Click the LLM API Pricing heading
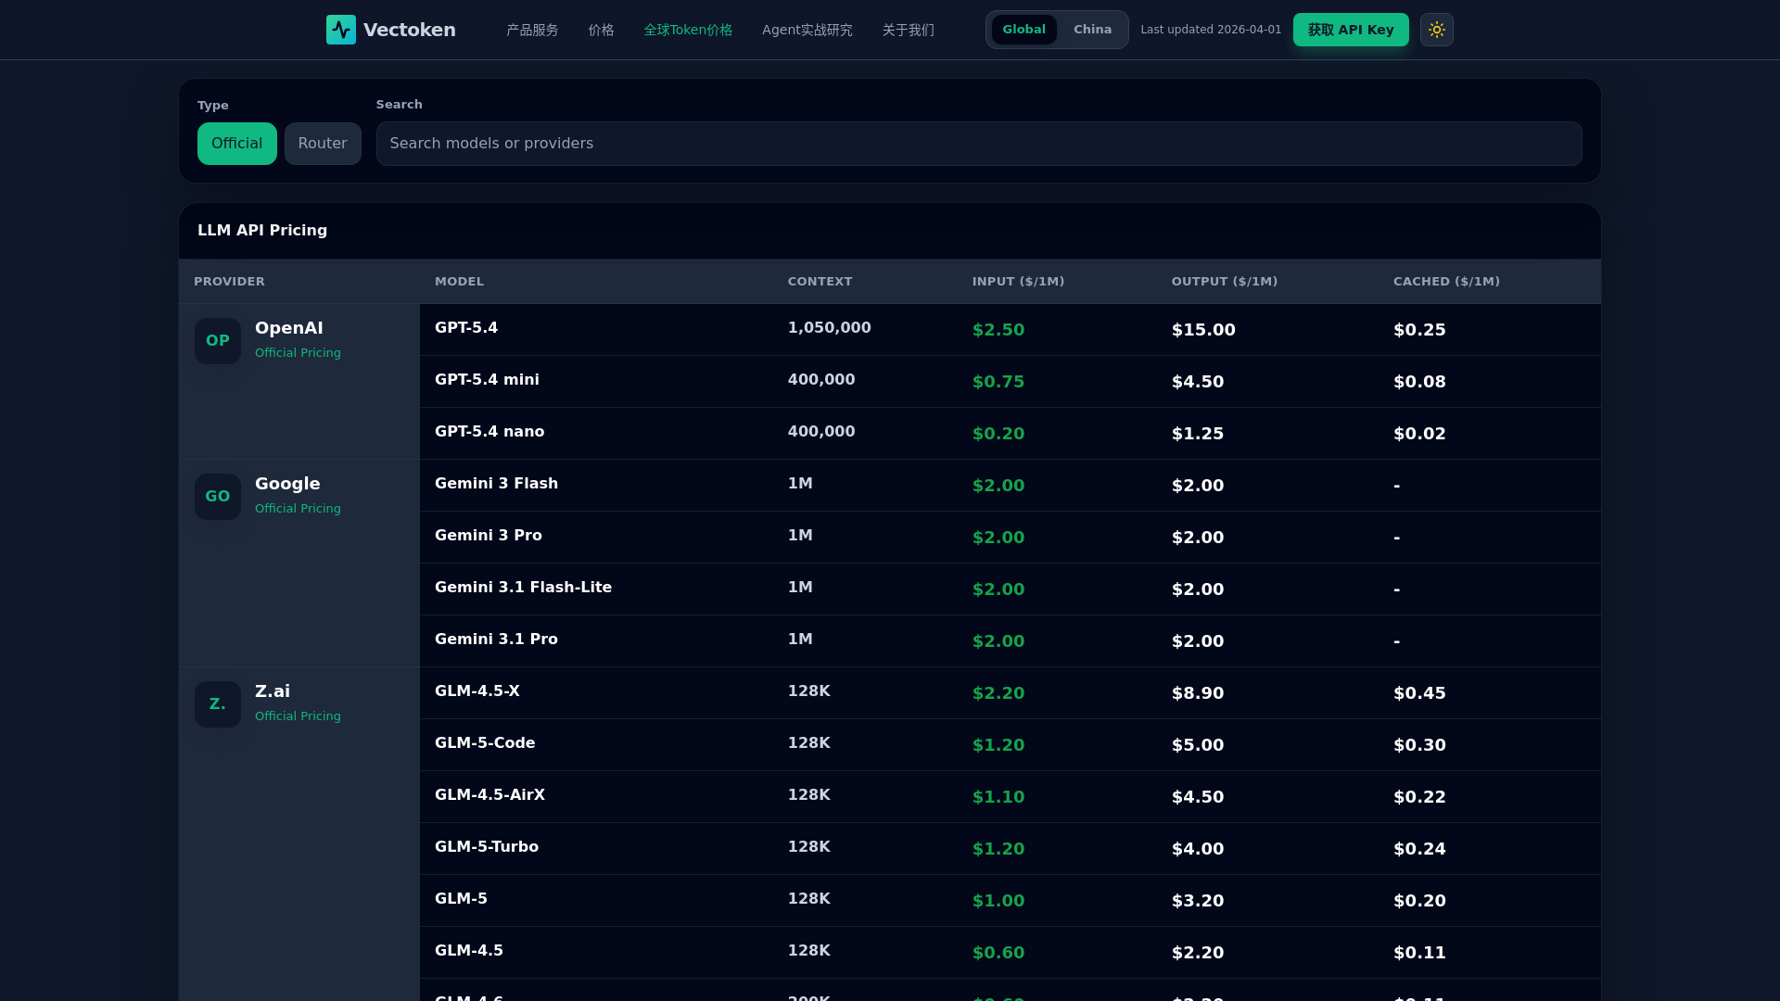This screenshot has height=1001, width=1780. click(x=262, y=231)
